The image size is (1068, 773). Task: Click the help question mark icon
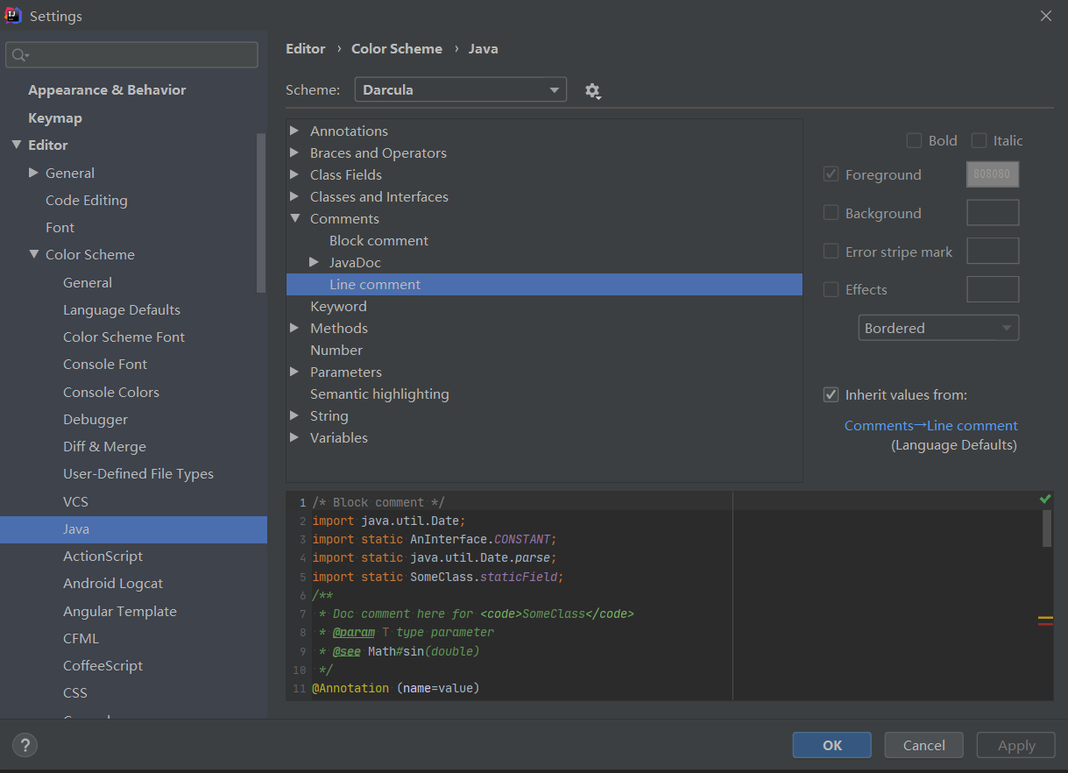pos(25,746)
